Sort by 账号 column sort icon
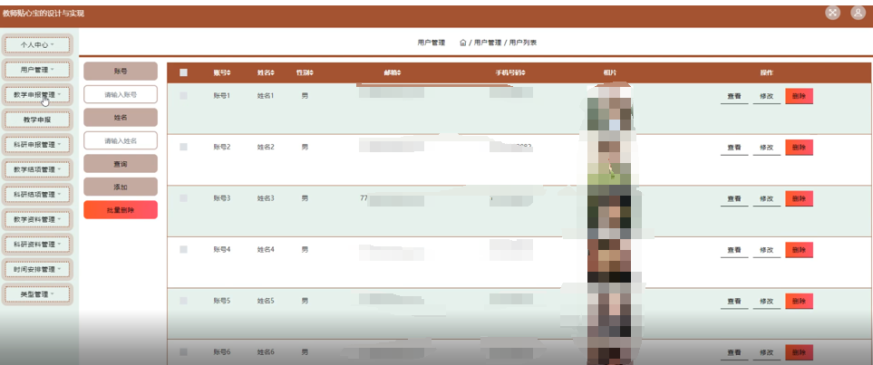The image size is (873, 365). click(228, 72)
